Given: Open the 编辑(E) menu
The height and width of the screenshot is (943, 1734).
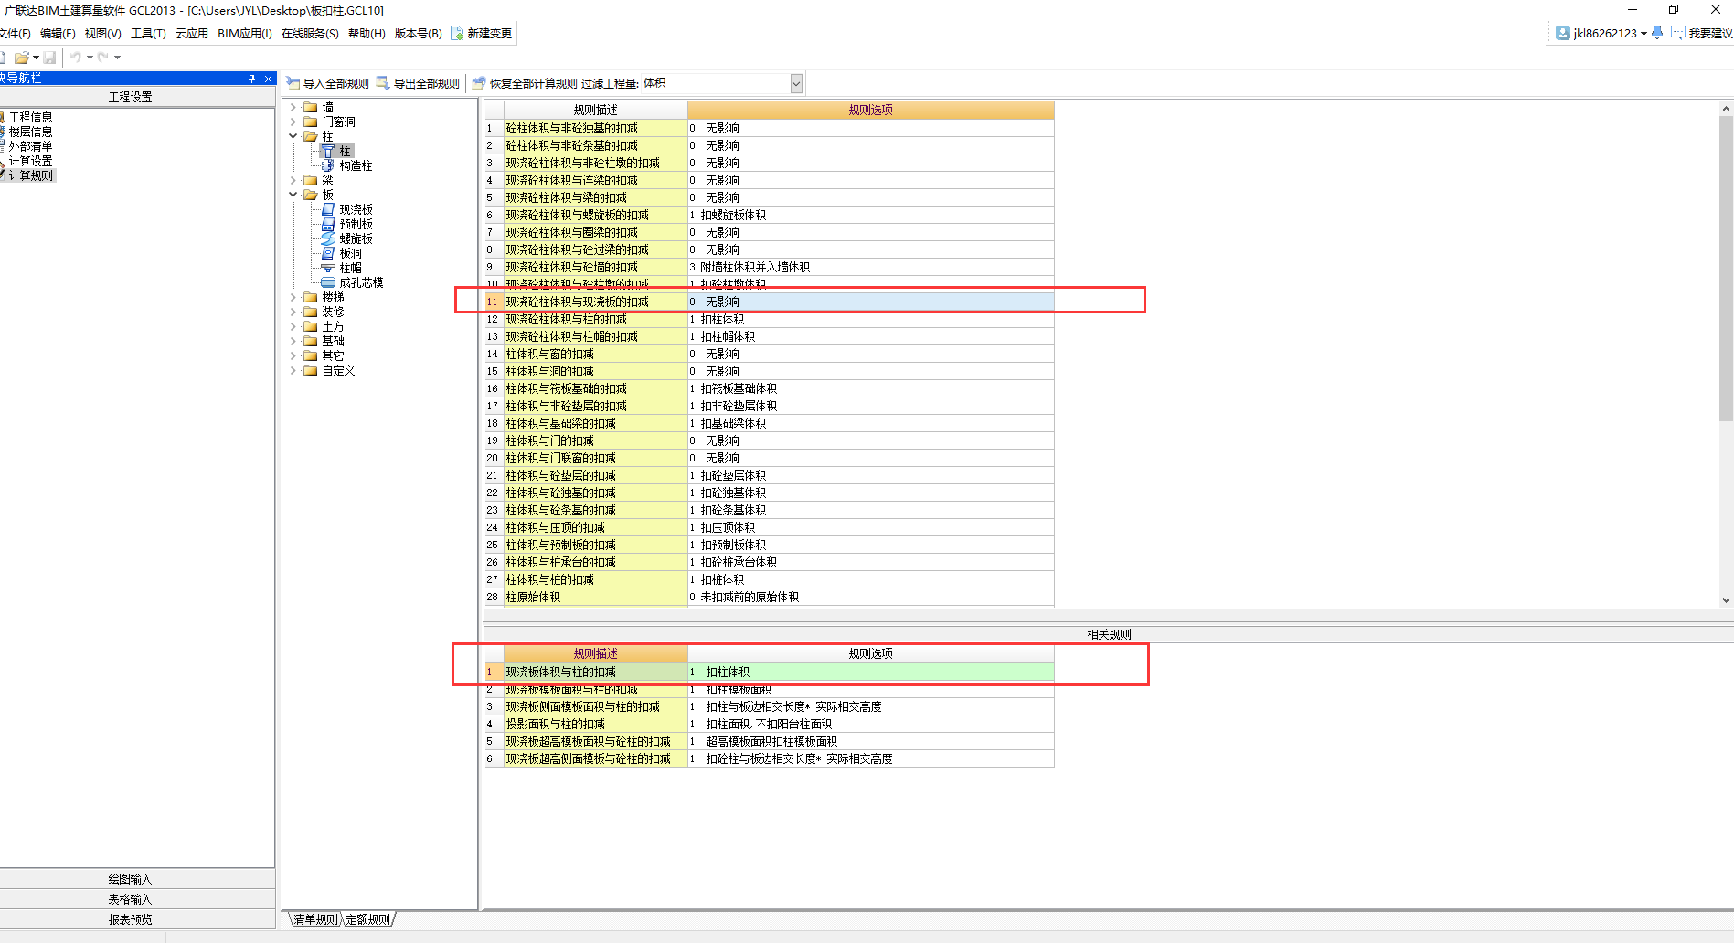Looking at the screenshot, I should pos(58,34).
